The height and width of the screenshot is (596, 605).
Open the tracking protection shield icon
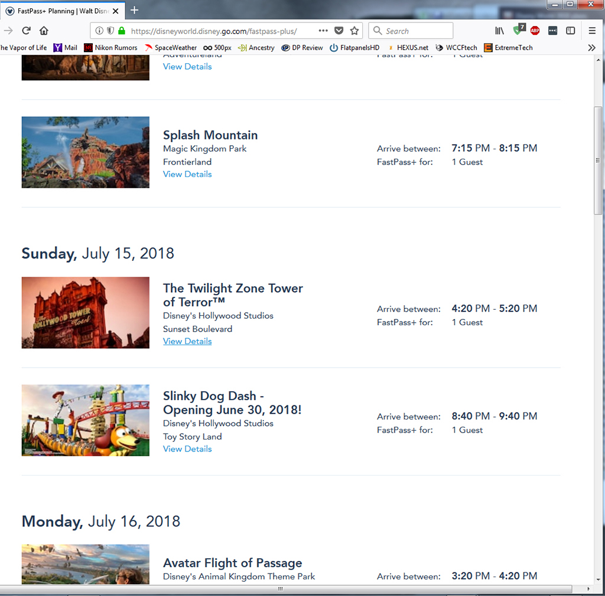[110, 31]
